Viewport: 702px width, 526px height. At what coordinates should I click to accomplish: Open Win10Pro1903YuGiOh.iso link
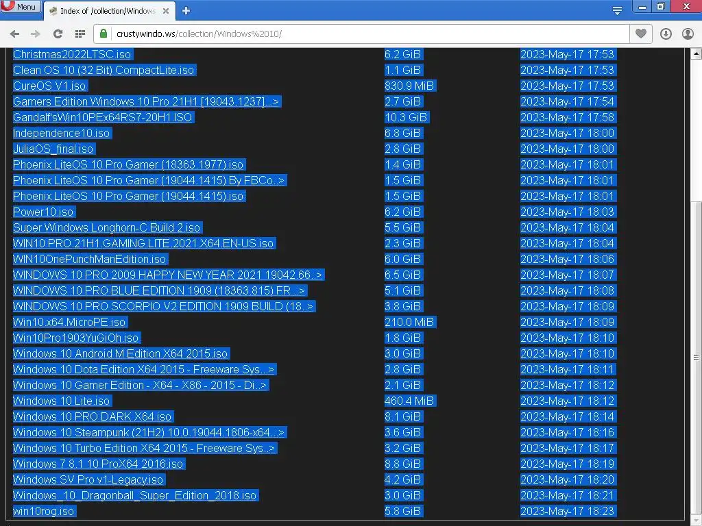pyautogui.click(x=75, y=338)
